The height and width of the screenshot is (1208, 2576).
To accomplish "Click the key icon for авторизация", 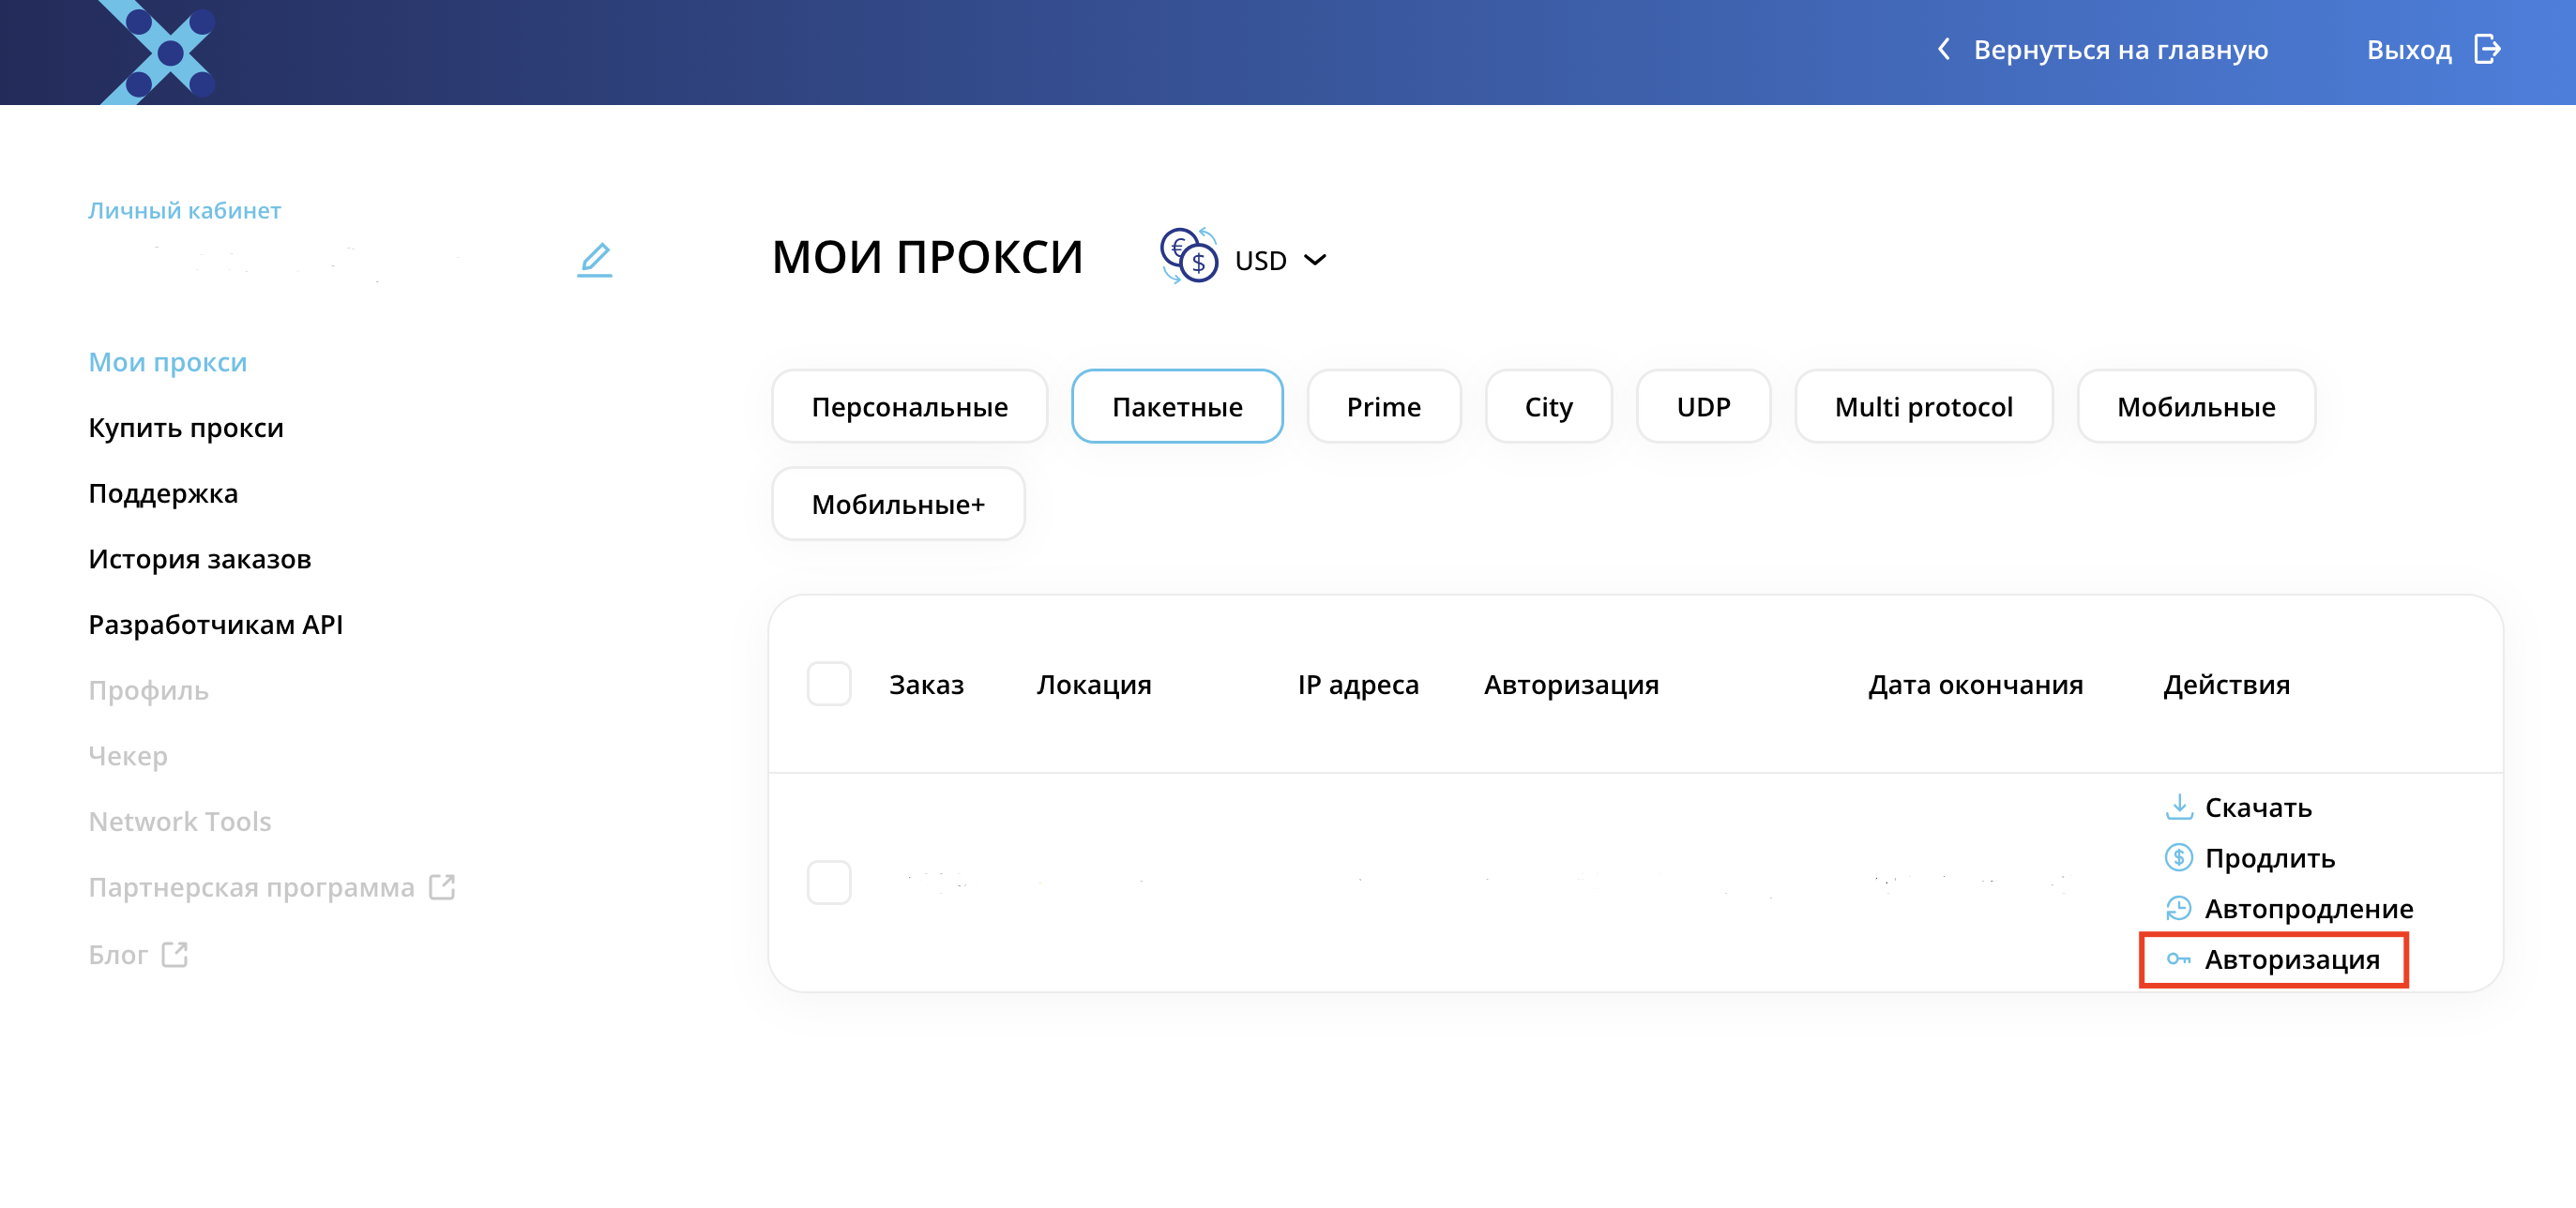I will tap(2178, 959).
